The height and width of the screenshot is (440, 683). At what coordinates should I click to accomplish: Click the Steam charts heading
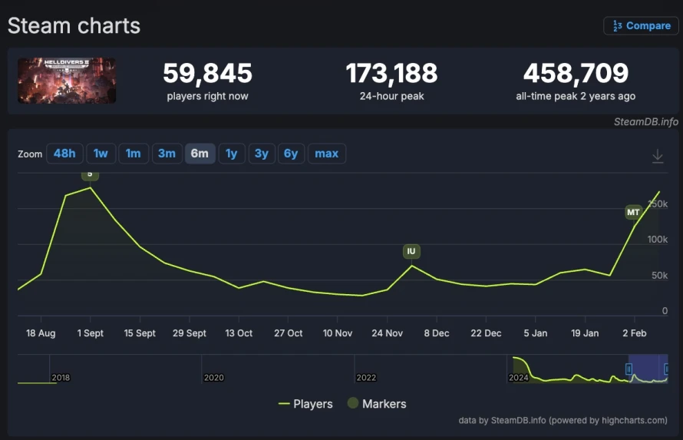74,25
